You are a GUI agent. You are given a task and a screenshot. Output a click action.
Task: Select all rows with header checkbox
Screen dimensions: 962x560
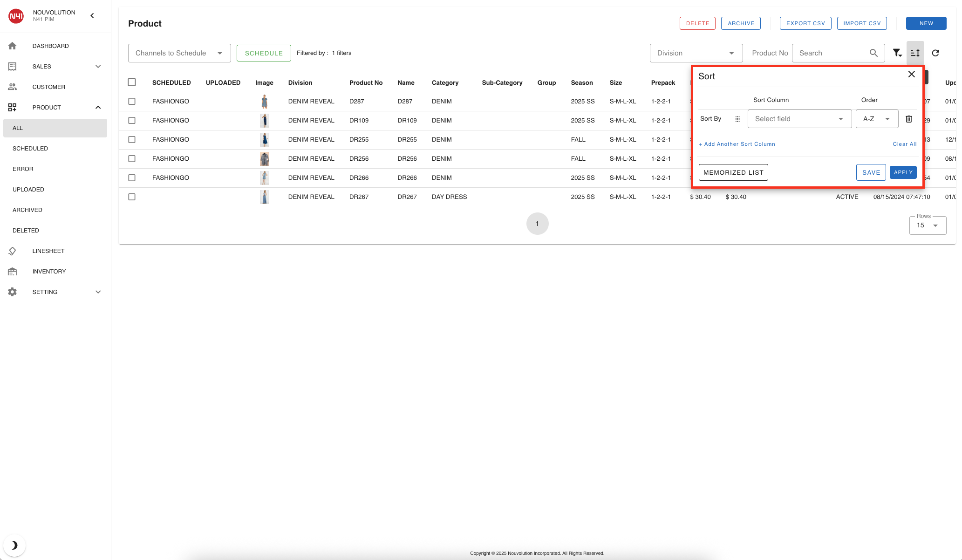click(132, 82)
